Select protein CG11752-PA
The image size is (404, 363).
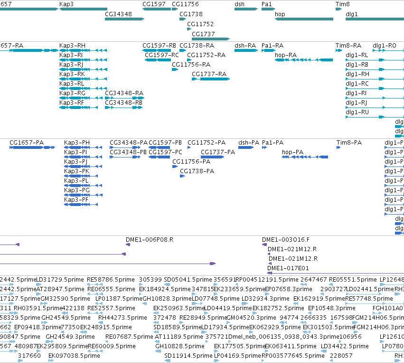[189, 147]
